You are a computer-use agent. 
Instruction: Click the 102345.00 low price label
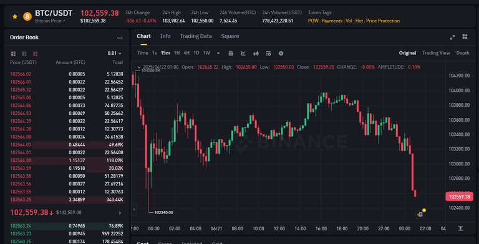click(x=163, y=213)
